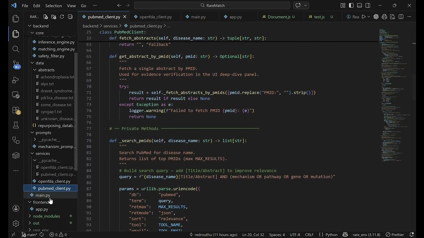Click the main* branch in status bar

(29, 235)
